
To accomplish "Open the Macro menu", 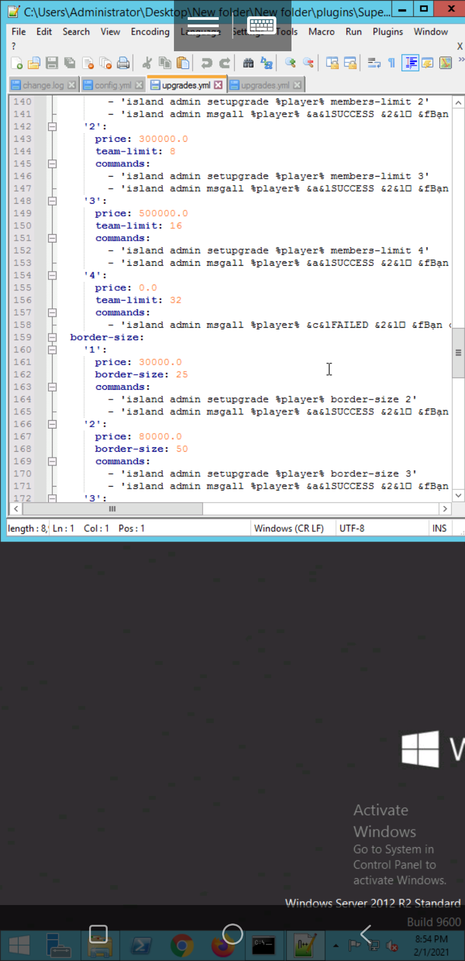I will pyautogui.click(x=322, y=31).
